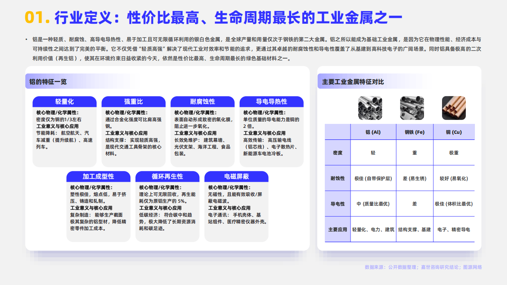Screen dimensions: 507x285
Task: Click the copper pipes photo
Action: point(454,108)
